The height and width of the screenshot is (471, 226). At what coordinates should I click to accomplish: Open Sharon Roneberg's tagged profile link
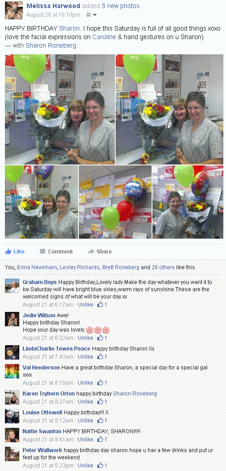pyautogui.click(x=51, y=45)
